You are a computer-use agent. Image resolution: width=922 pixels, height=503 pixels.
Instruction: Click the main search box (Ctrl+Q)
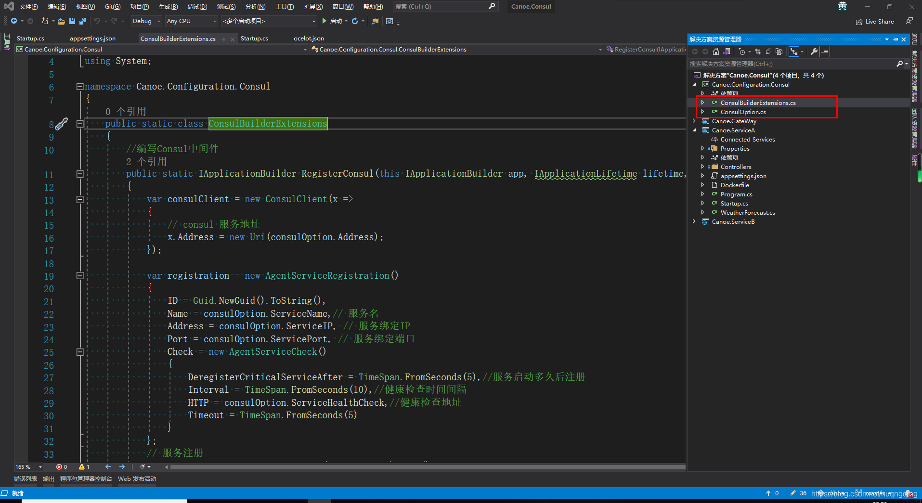(445, 7)
